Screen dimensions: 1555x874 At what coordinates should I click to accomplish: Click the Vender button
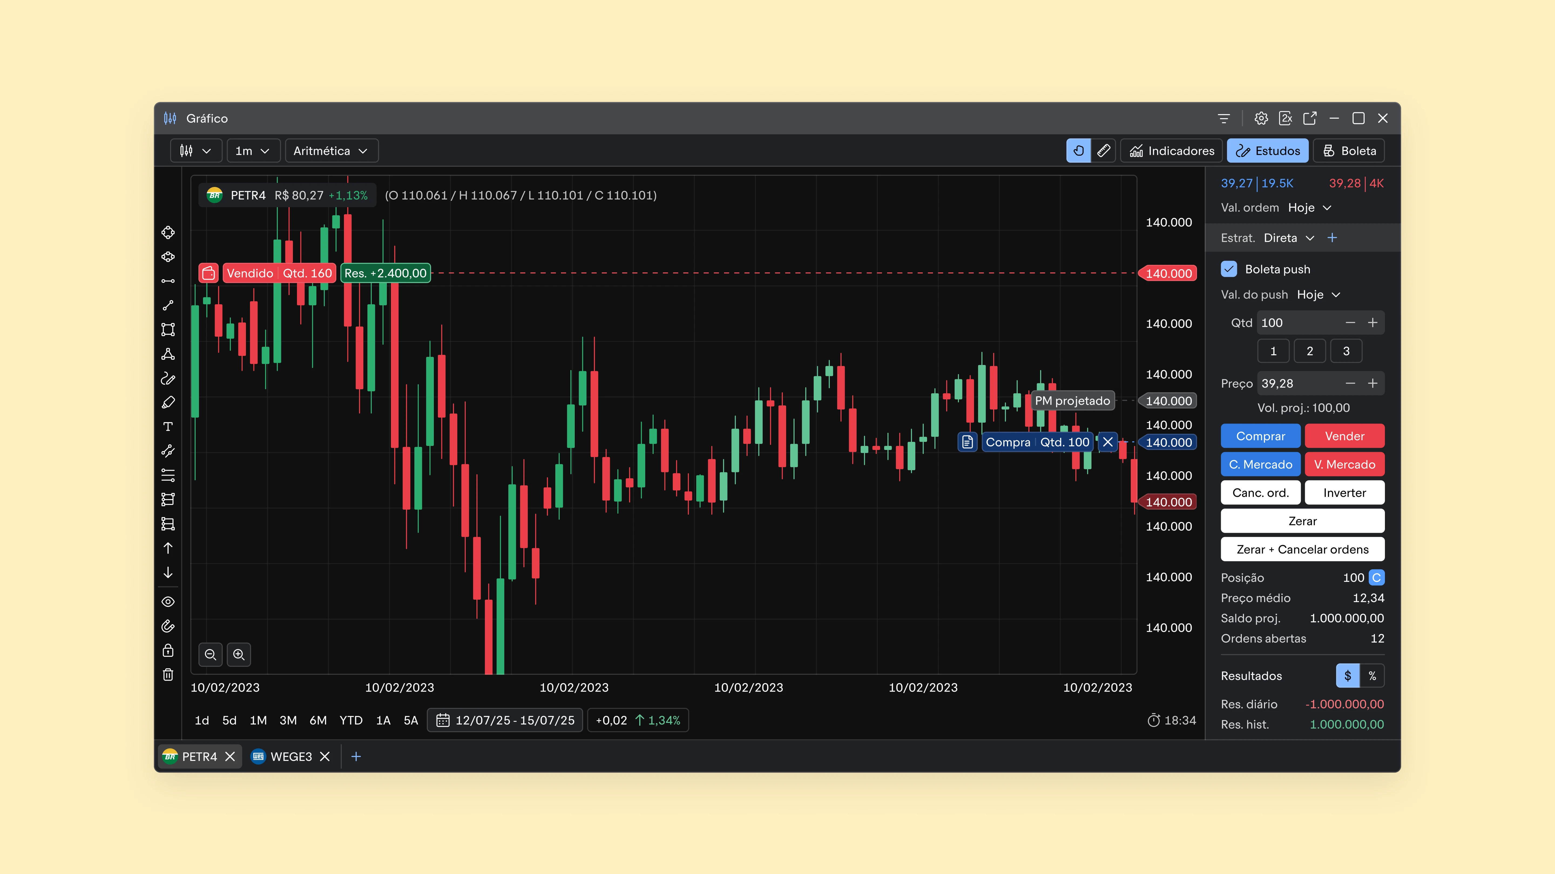click(1344, 436)
